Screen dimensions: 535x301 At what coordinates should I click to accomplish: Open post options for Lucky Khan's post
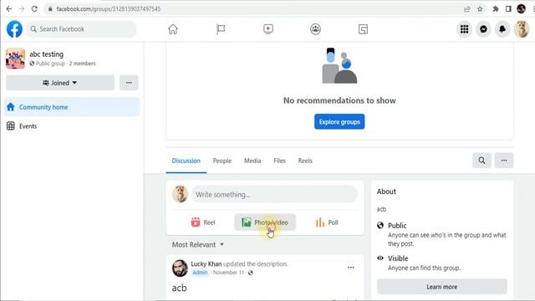[x=351, y=268]
